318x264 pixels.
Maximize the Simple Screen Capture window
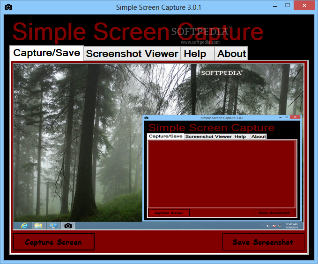[x=288, y=6]
